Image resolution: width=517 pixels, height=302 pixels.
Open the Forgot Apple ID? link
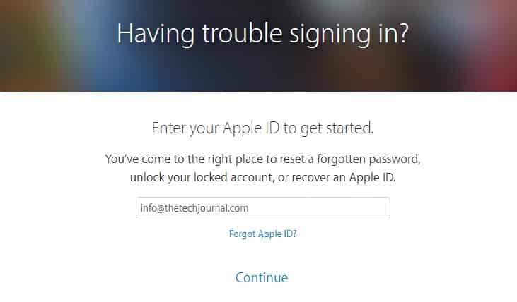pos(262,234)
